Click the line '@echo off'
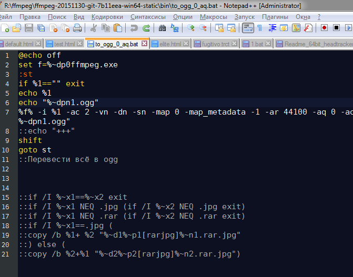The image size is (353, 277). (x=39, y=55)
